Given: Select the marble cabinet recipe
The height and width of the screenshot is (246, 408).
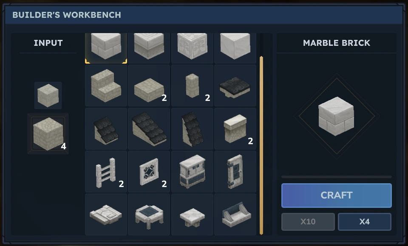Looking at the screenshot, I should (192, 171).
